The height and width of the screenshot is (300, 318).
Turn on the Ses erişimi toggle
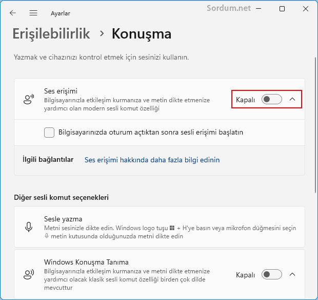[271, 99]
